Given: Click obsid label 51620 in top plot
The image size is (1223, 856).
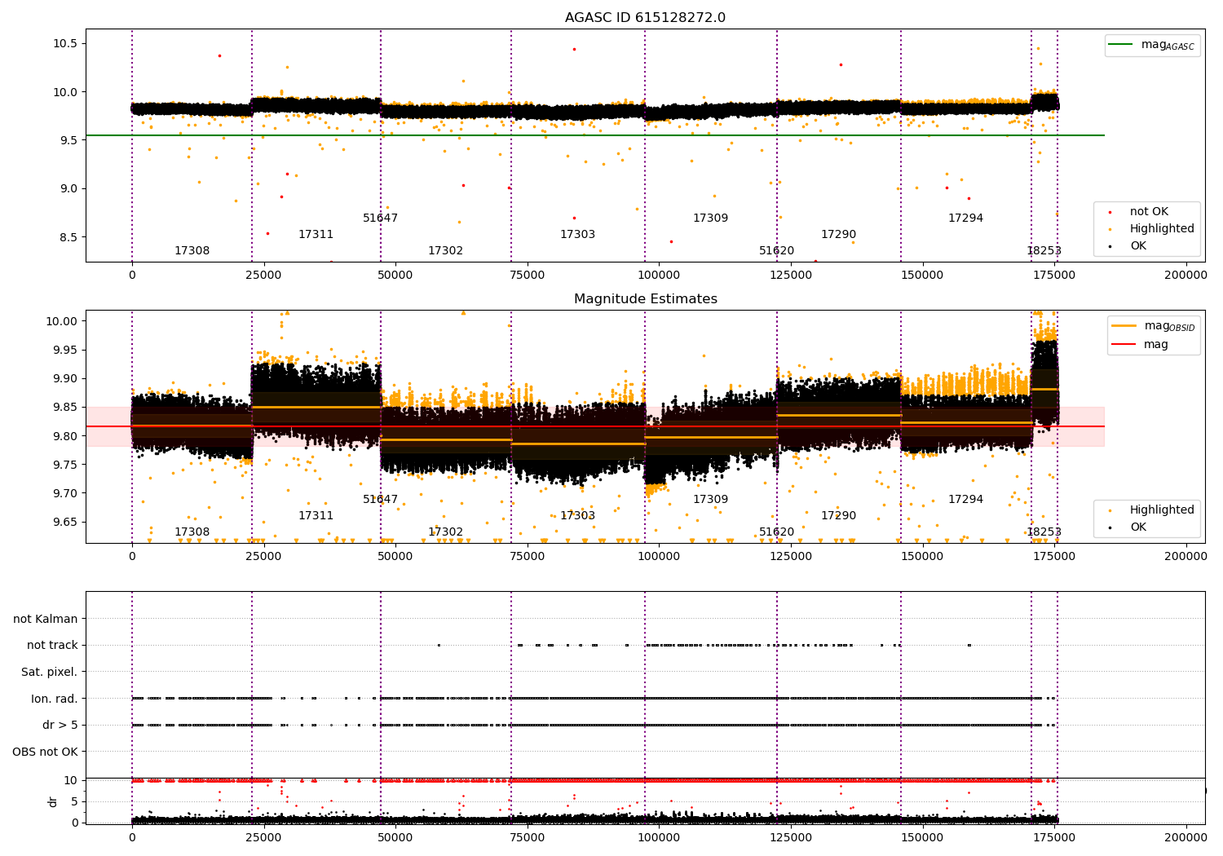Looking at the screenshot, I should 776,251.
